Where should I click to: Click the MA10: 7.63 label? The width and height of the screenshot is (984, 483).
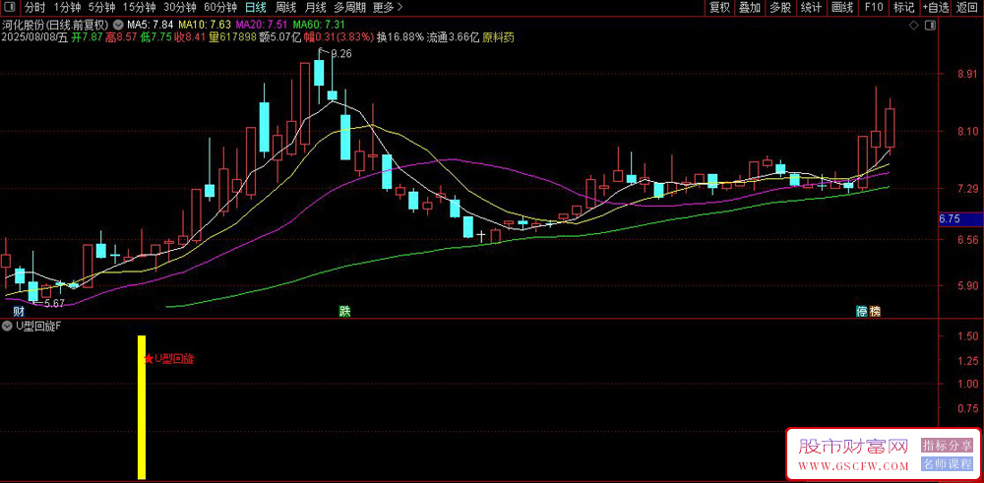tap(205, 25)
